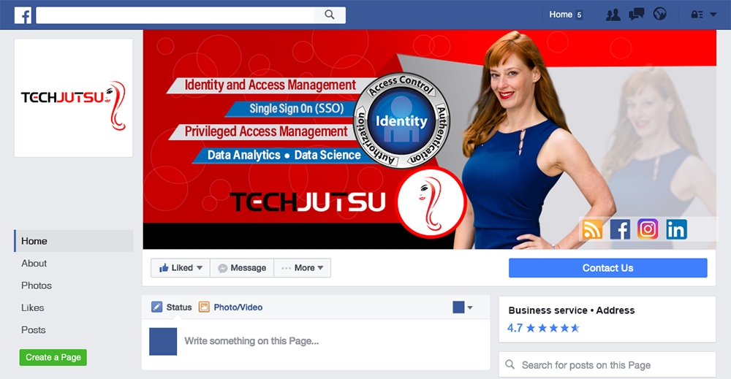This screenshot has width=731, height=379.
Task: Click the thumbs-up icon on Liked
Action: point(164,268)
